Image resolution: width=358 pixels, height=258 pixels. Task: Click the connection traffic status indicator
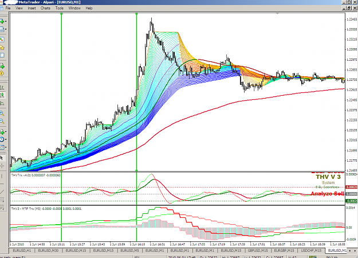click(x=329, y=257)
